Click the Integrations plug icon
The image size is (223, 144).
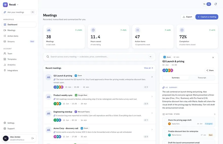5,70
